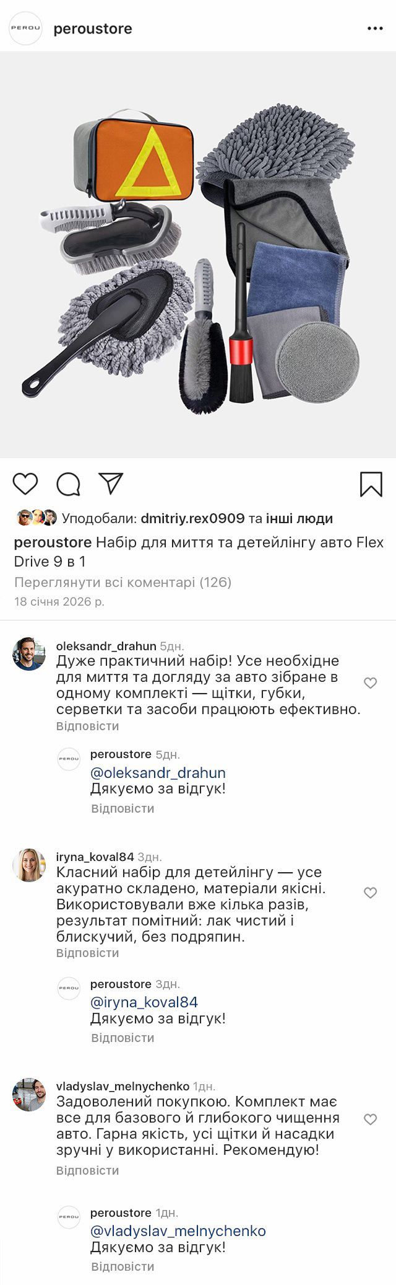Save post with bookmark icon
Screen dimensions: 396x1285
(371, 484)
